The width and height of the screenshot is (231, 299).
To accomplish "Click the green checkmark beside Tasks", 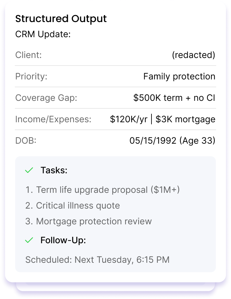I will tap(29, 170).
